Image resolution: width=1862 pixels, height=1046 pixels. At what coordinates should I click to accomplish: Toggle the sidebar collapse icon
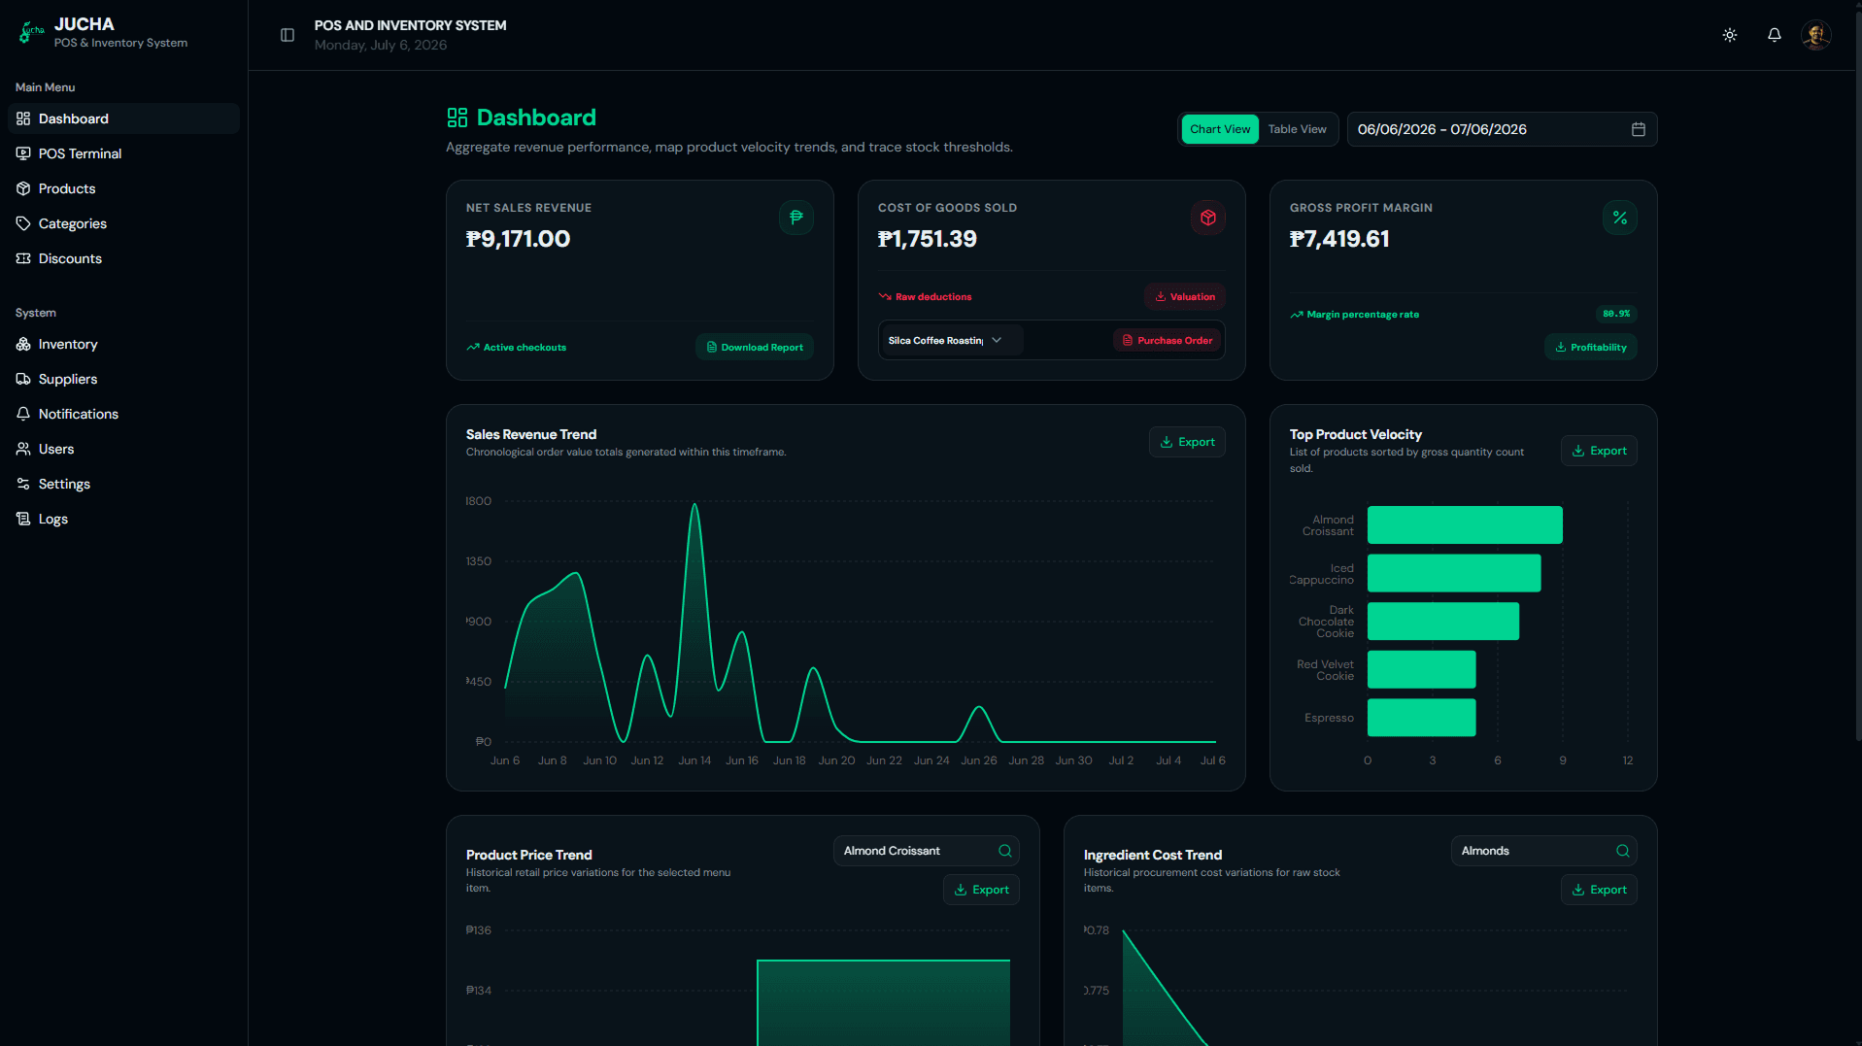(288, 35)
